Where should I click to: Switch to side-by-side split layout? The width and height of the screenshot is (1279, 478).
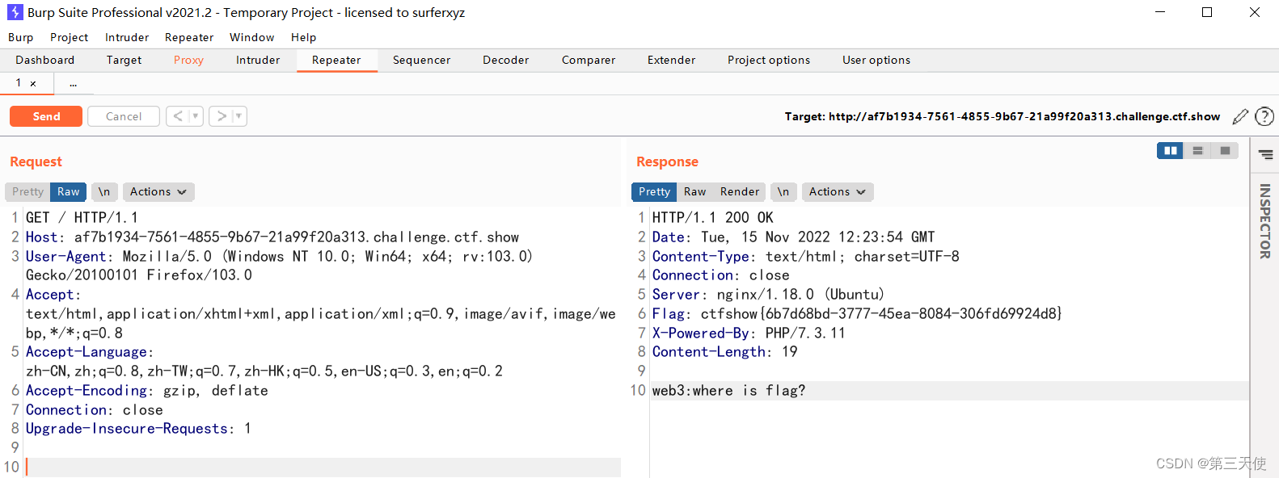click(1170, 151)
